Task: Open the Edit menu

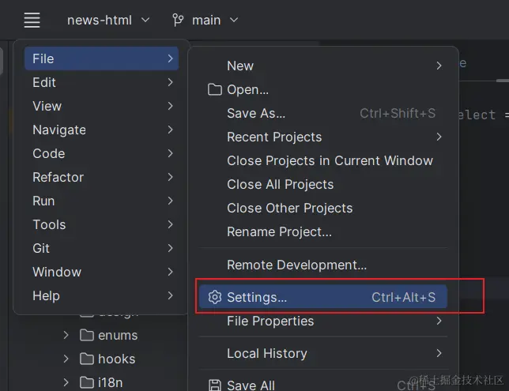Action: 44,82
